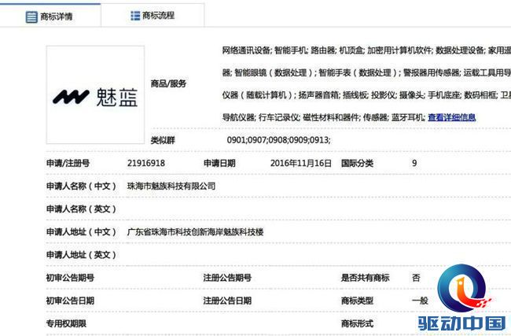Viewport: 511px width, 336px height.
Task: Click goods text 导航仪器; 行车记录仪
Action: (x=260, y=117)
